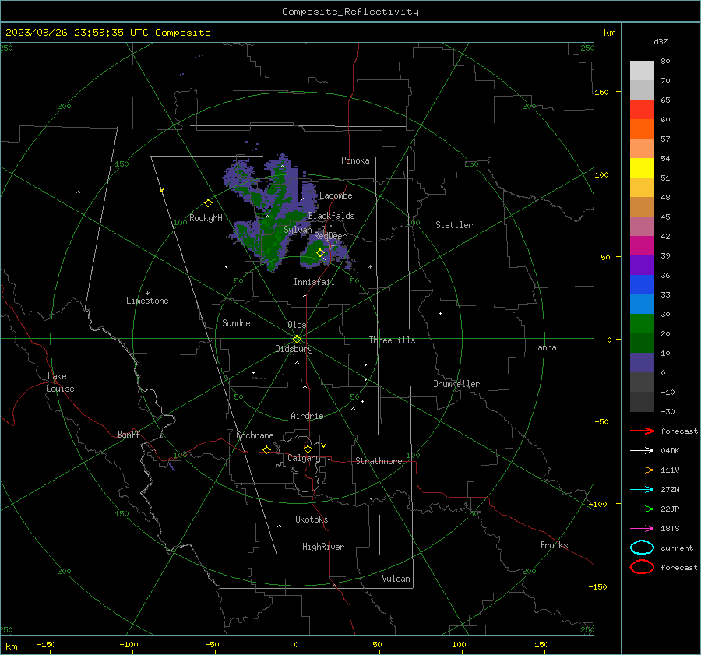Pick the violet 36-39 dBZ swatch
701x655 pixels.
[642, 265]
